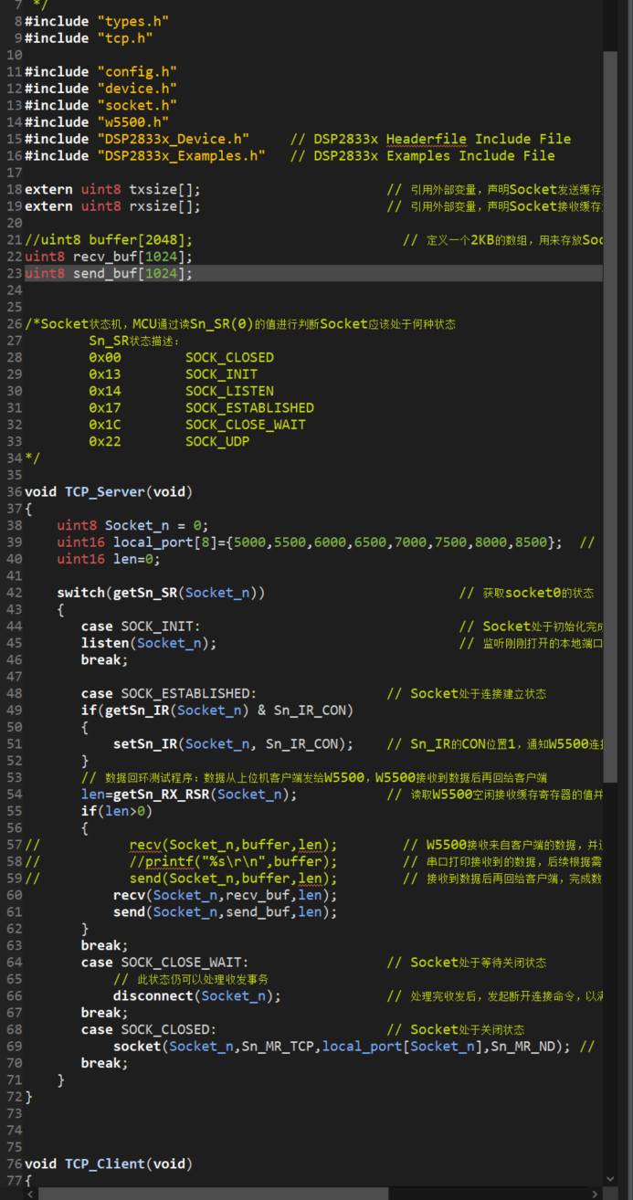Viewport: 633px width, 1200px height.
Task: Click 'getSn_IR' in the if condition
Action: click(x=136, y=711)
